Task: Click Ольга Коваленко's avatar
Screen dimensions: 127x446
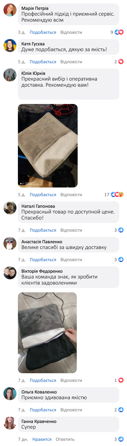Action: (x=10, y=393)
